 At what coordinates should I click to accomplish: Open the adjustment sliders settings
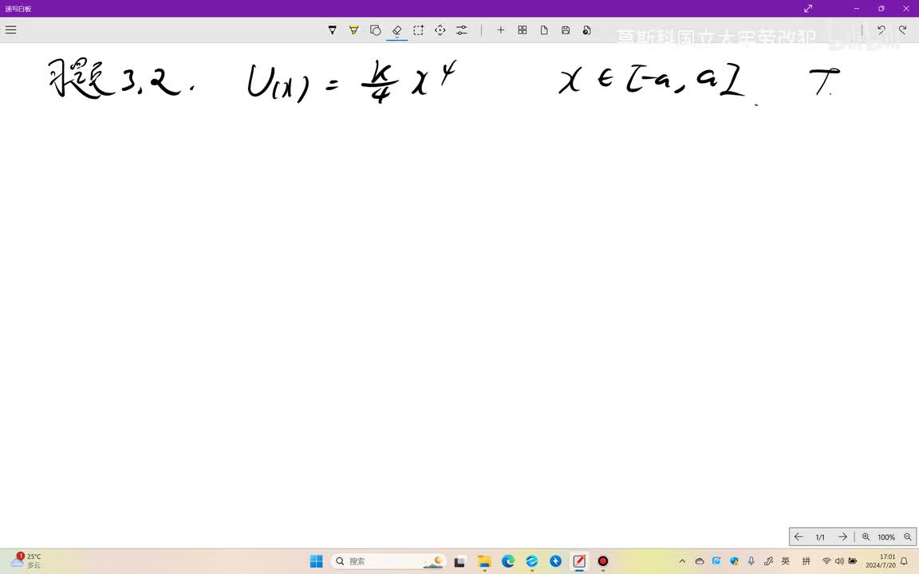[x=462, y=29]
